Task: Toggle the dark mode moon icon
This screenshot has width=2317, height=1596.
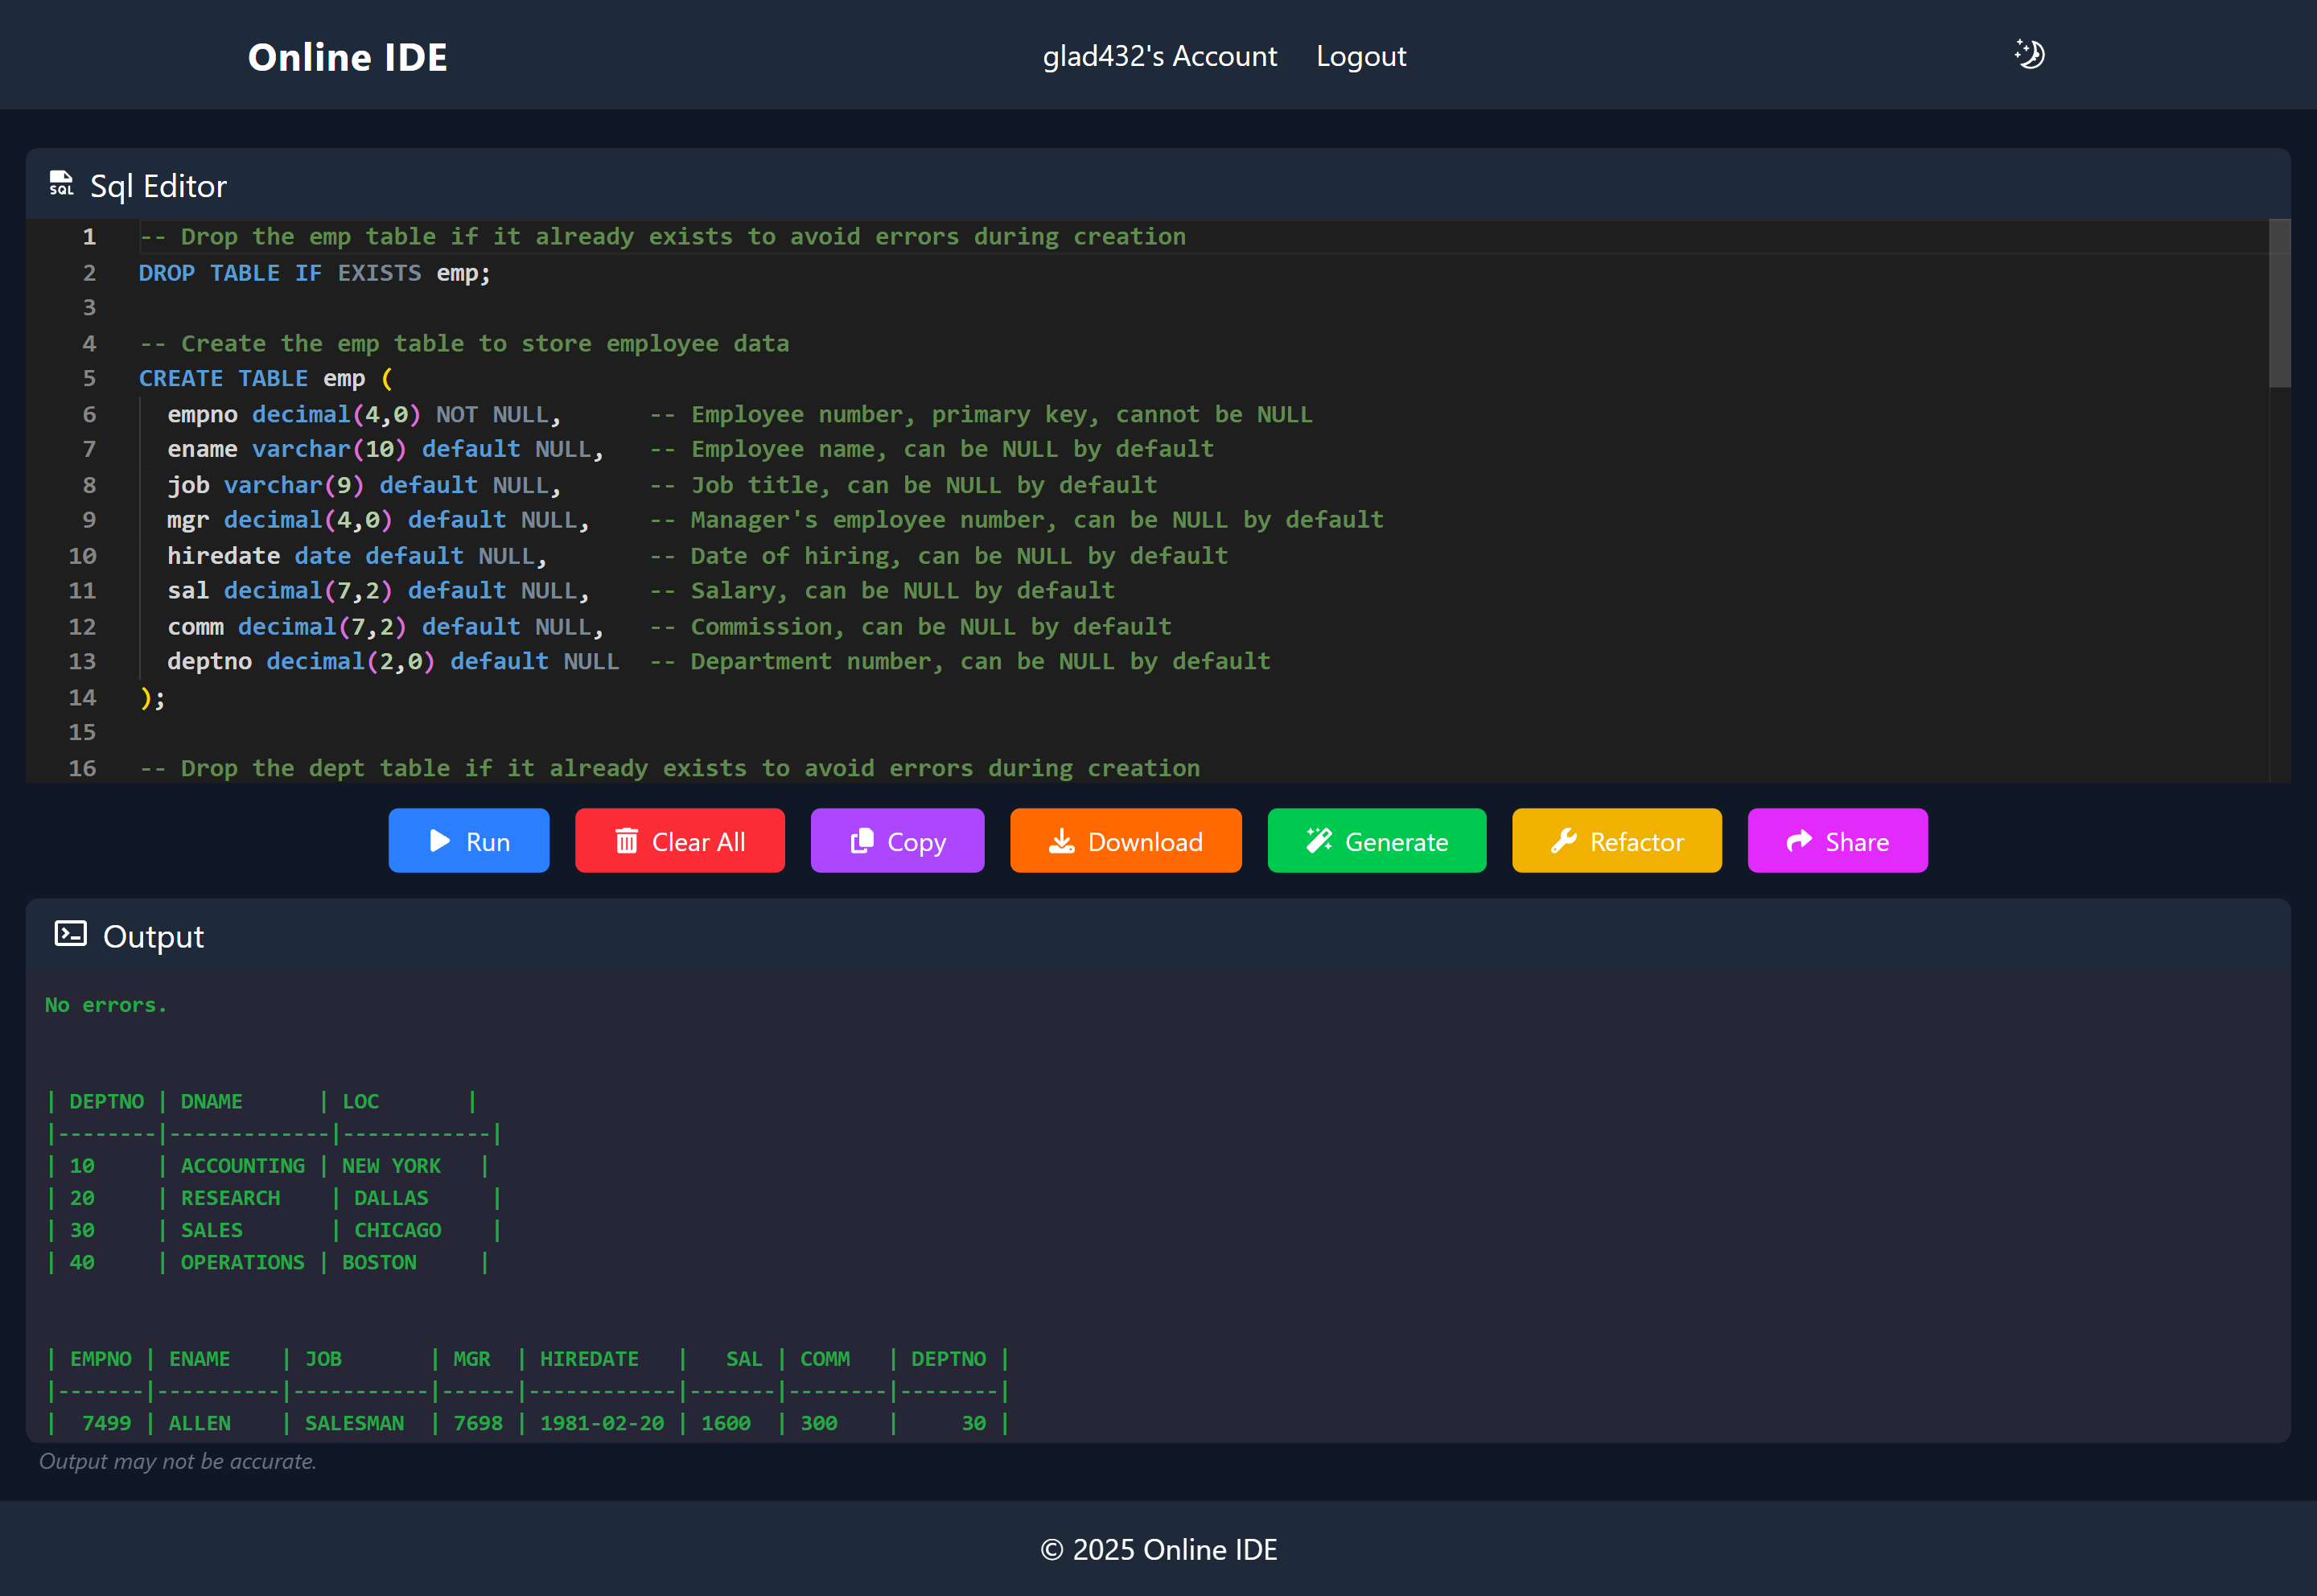Action: [x=2029, y=54]
